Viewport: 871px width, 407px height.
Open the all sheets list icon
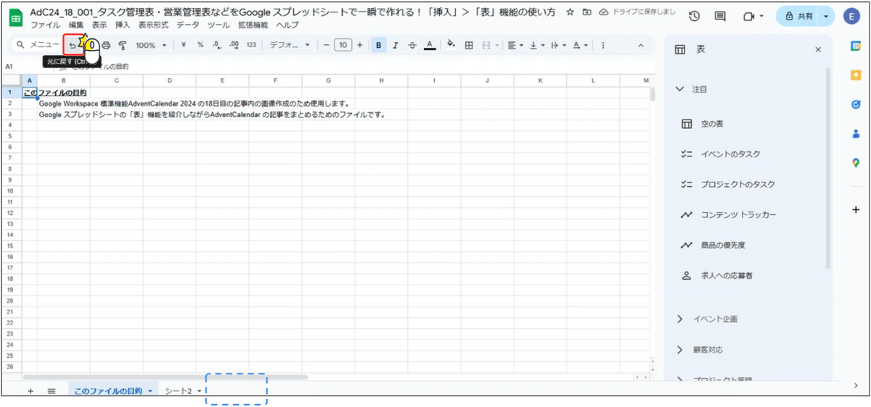click(52, 391)
